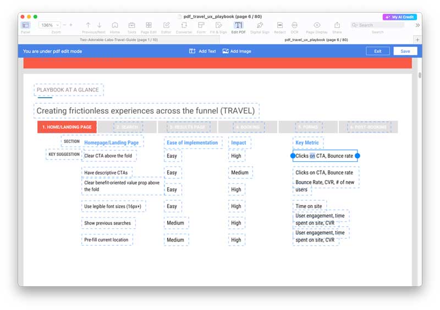
Task: Switch to Two-Adorable-Labs-Travel-Guide tab
Action: (118, 40)
